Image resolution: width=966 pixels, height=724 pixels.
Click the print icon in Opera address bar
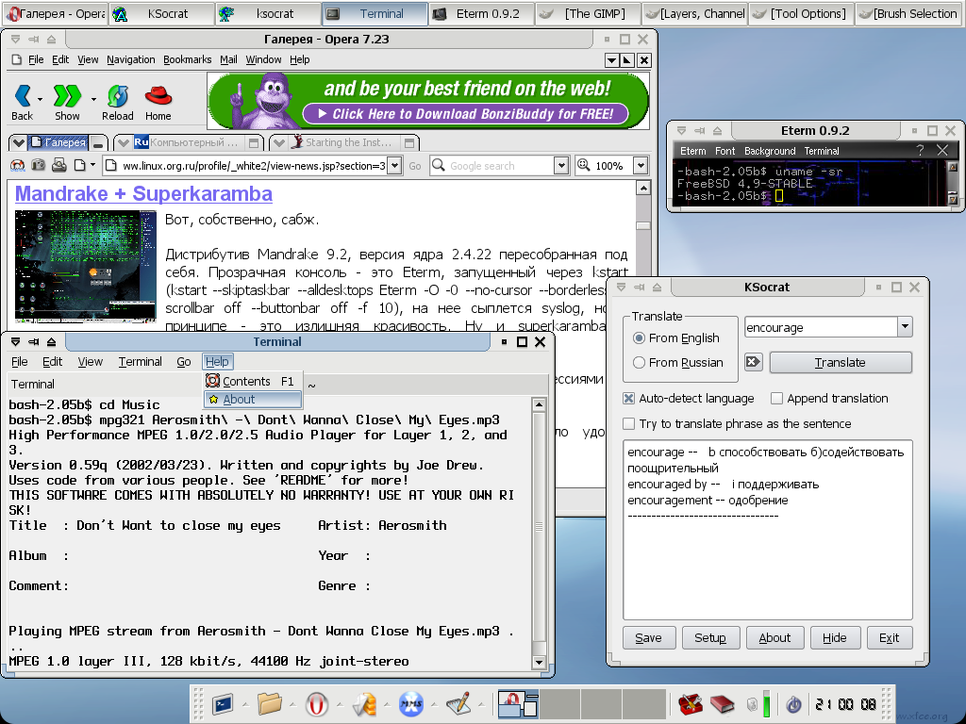tap(59, 165)
